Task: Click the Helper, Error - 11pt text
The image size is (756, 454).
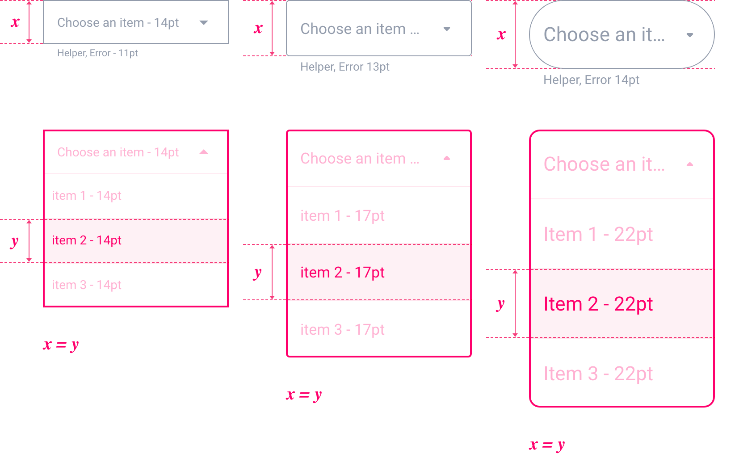Action: coord(98,53)
